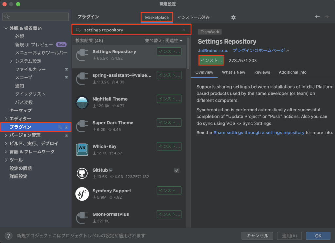Image resolution: width=335 pixels, height=243 pixels.
Task: Open the Overview tab
Action: [x=204, y=72]
